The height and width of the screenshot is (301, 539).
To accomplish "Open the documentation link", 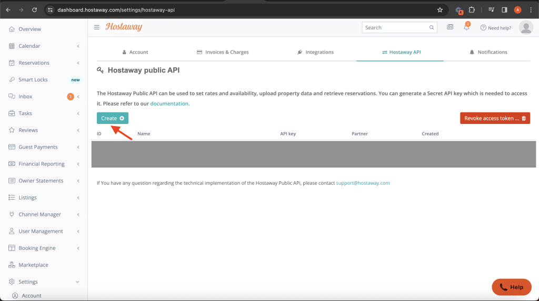I will coord(169,103).
